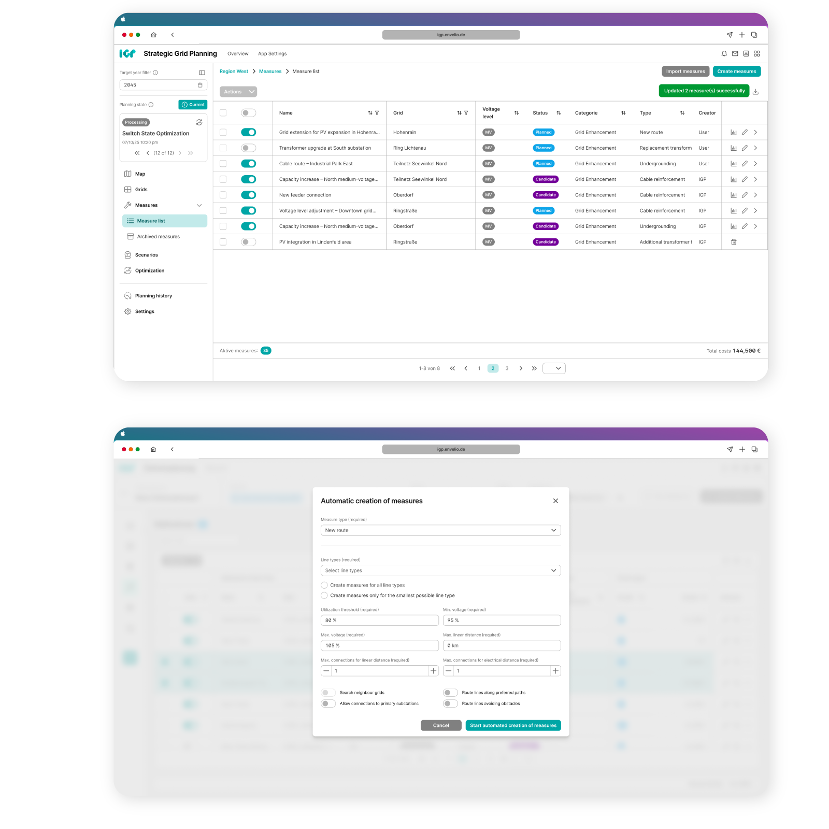Click the Create measures button
The width and height of the screenshot is (829, 829).
736,71
